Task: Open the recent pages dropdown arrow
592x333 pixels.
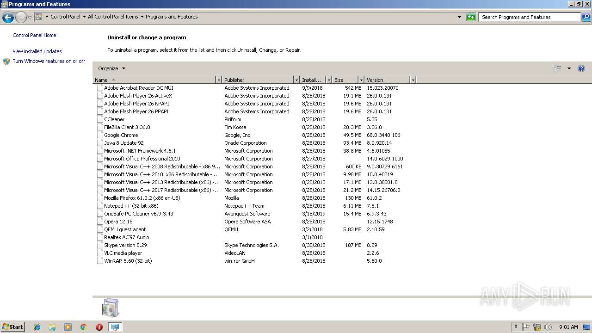Action: coord(30,18)
